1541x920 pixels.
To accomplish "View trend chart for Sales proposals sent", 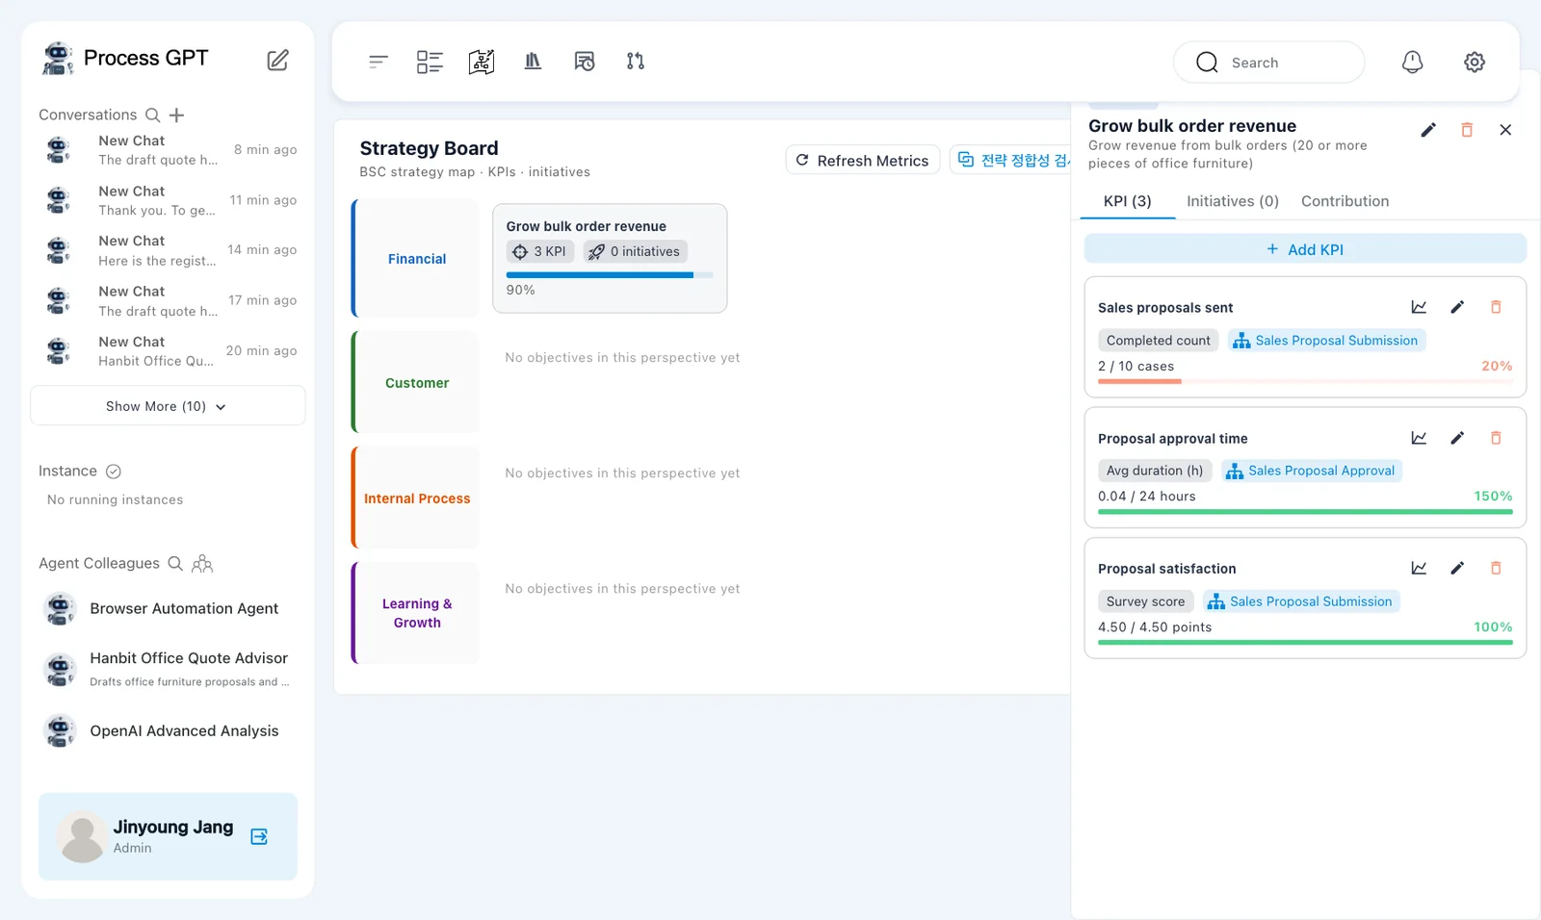I will 1419,307.
